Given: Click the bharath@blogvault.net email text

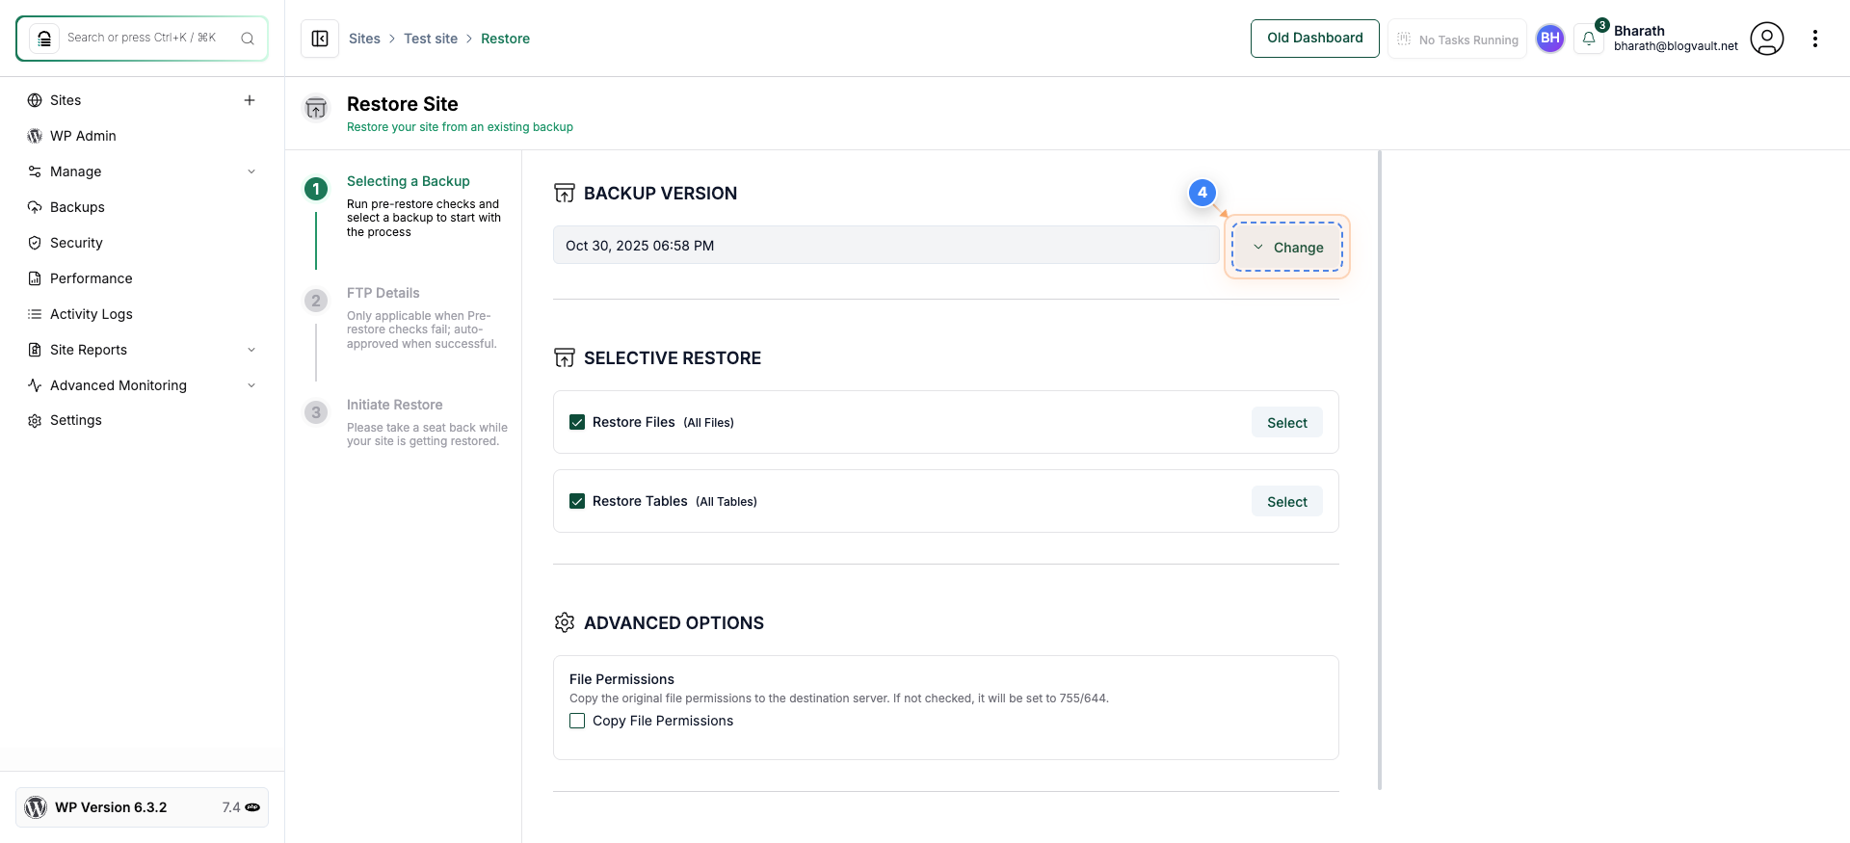Looking at the screenshot, I should pyautogui.click(x=1676, y=46).
